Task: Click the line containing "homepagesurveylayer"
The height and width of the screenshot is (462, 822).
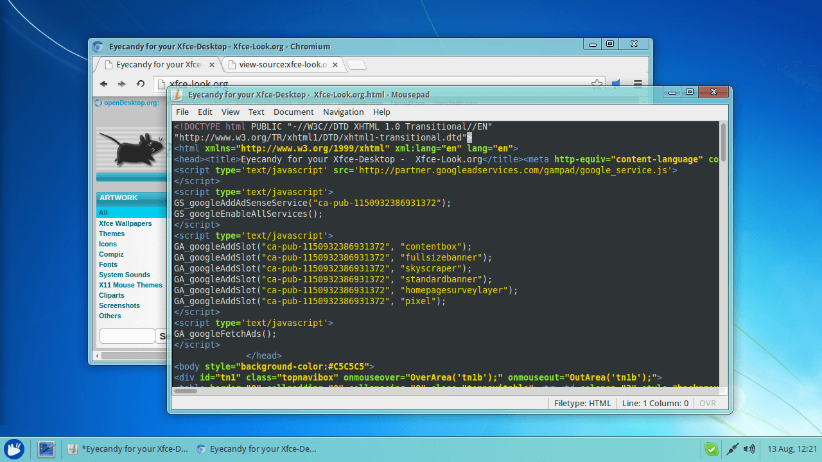Action: [346, 290]
